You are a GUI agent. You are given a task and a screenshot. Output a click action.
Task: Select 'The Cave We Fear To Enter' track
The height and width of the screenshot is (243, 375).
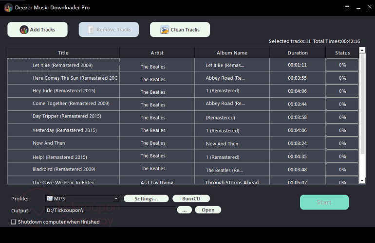coord(63,181)
